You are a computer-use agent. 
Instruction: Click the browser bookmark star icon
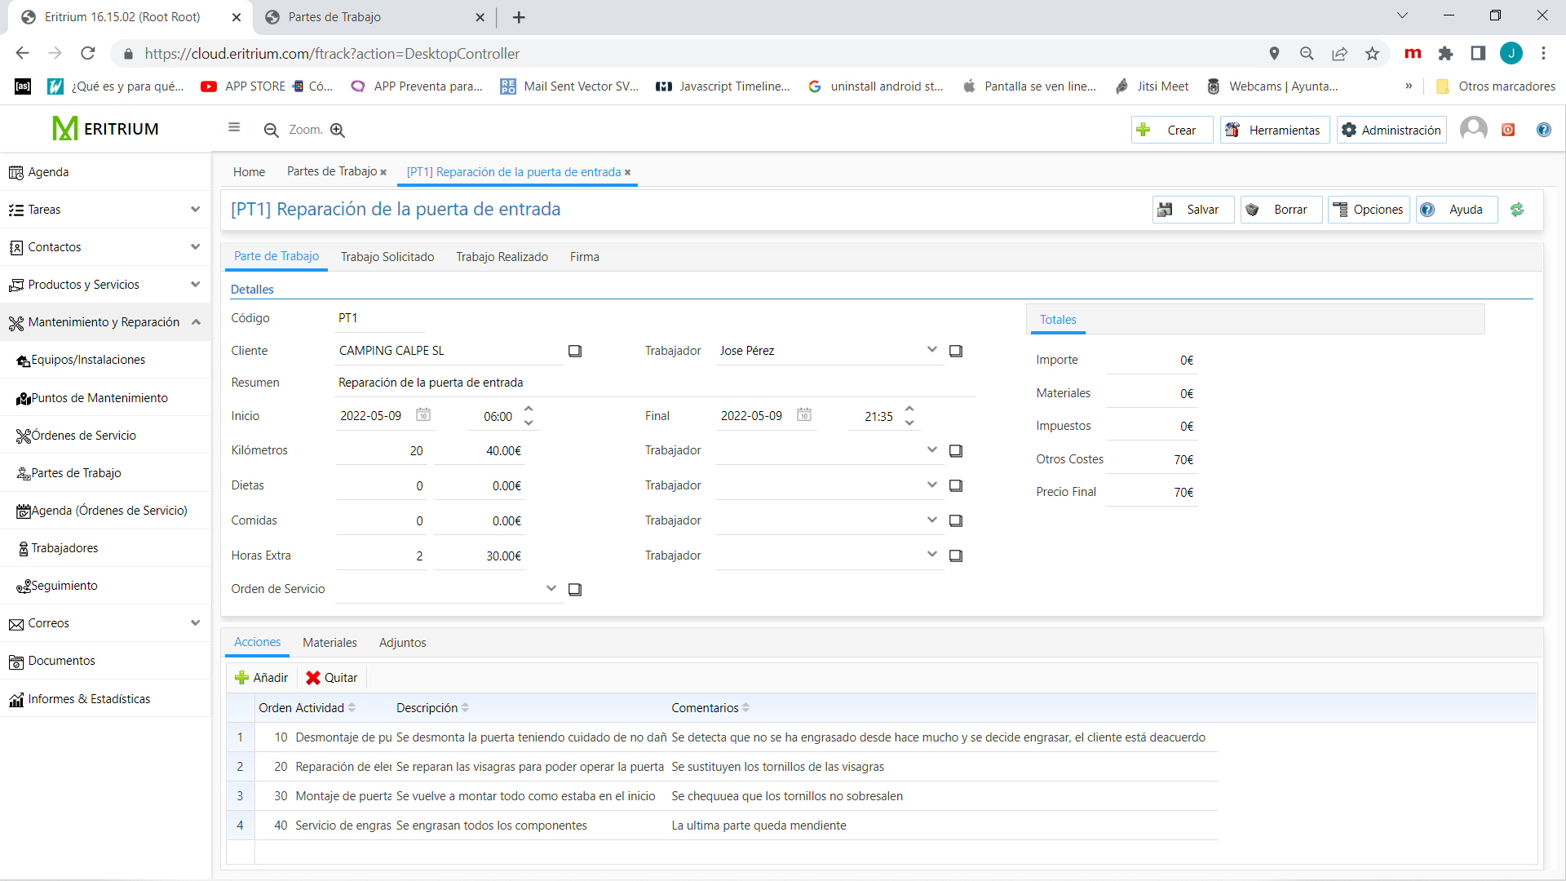pos(1372,54)
